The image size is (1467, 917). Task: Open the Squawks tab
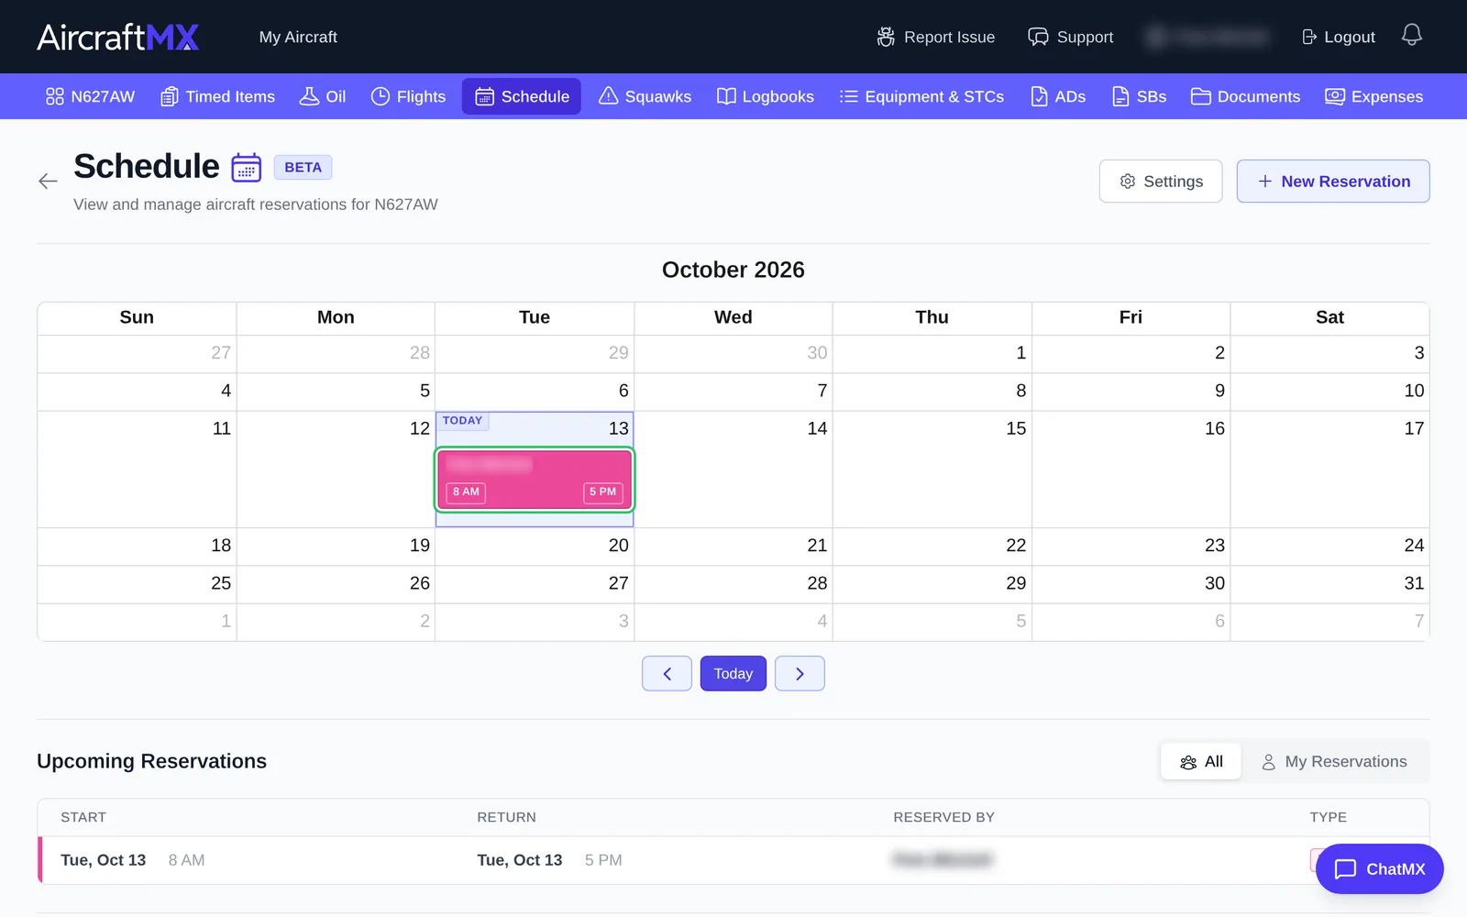pyautogui.click(x=645, y=96)
